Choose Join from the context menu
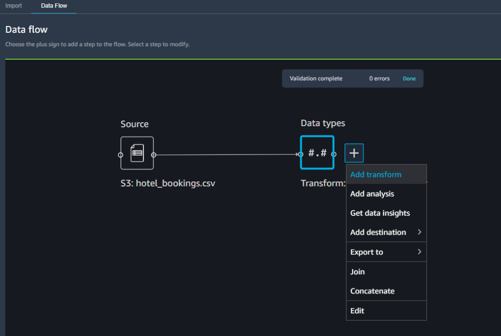Viewport: 501px width, 336px height. pyautogui.click(x=358, y=272)
